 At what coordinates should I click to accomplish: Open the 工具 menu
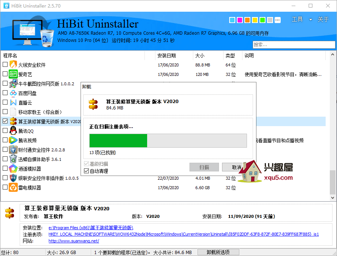point(297,20)
